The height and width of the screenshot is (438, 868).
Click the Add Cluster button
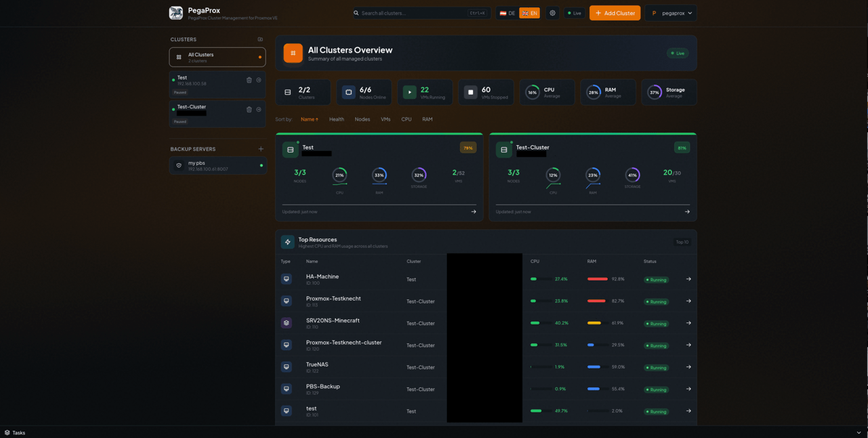[615, 13]
